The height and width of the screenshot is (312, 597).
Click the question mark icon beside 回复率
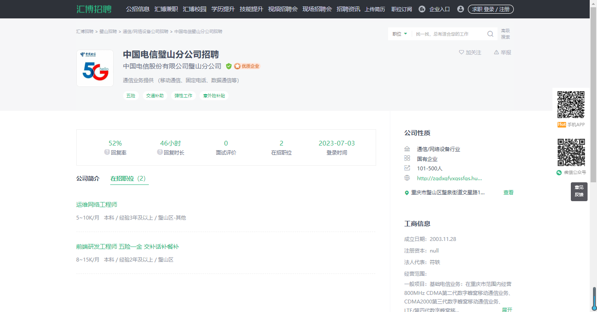pos(107,152)
